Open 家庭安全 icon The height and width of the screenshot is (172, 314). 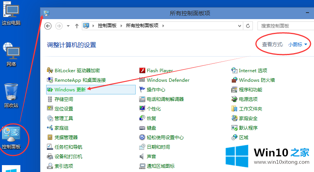click(x=234, y=118)
